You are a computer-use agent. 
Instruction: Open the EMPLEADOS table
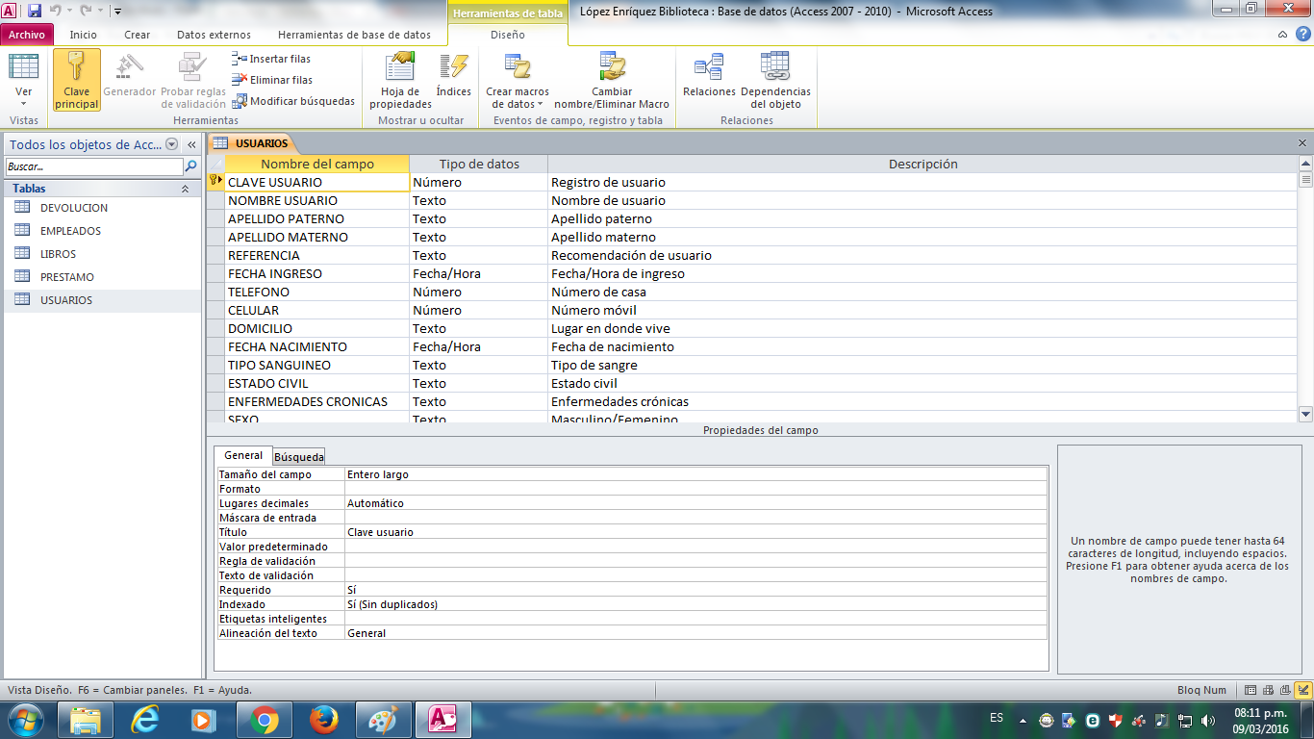[70, 231]
